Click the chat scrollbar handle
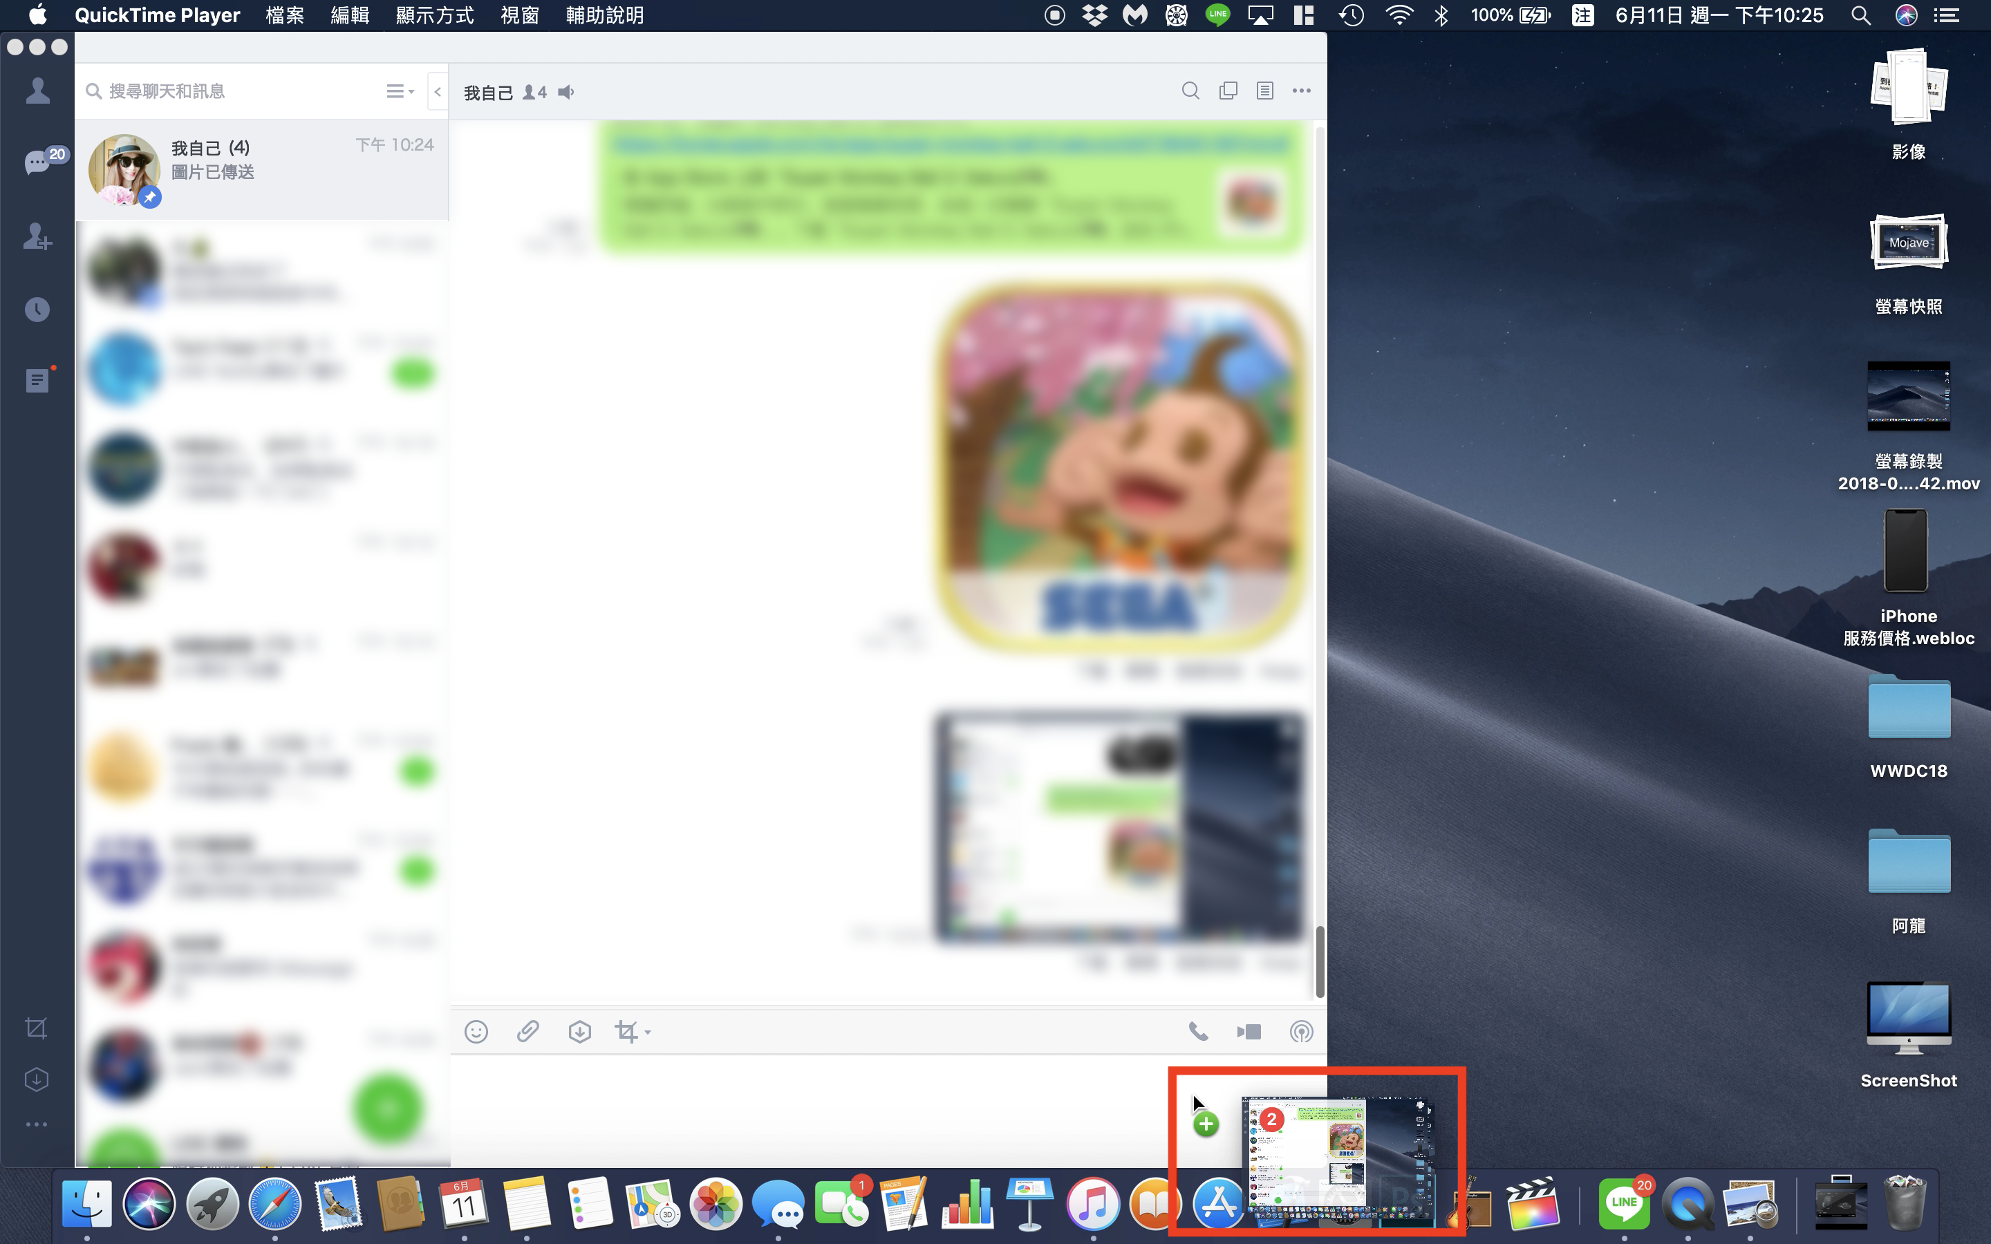 (x=1320, y=961)
